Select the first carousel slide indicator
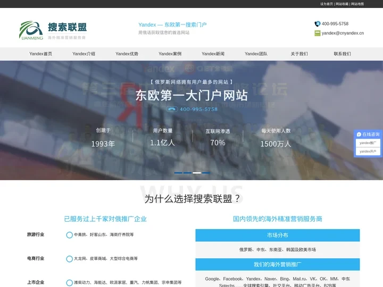This screenshot has width=383, height=287. pos(178,173)
